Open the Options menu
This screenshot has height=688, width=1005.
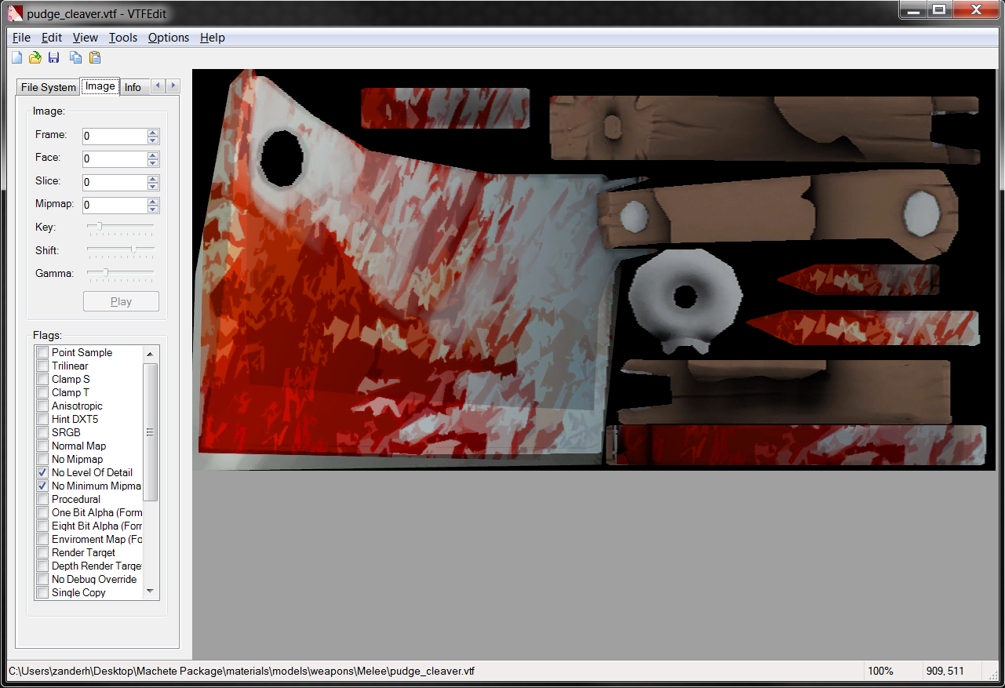tap(169, 38)
